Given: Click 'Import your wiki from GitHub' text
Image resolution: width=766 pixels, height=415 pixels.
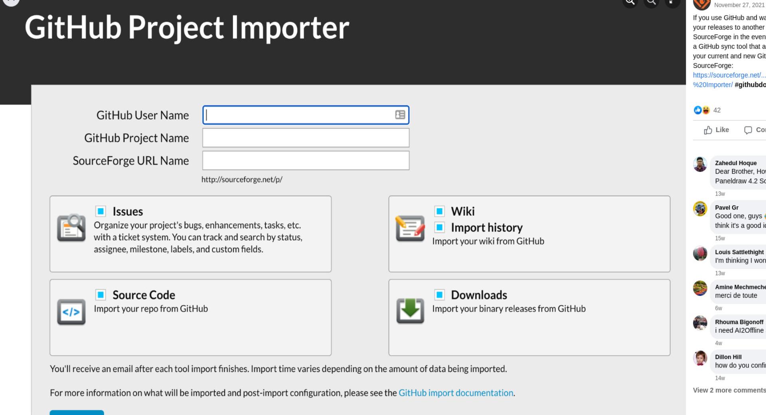Looking at the screenshot, I should 488,241.
